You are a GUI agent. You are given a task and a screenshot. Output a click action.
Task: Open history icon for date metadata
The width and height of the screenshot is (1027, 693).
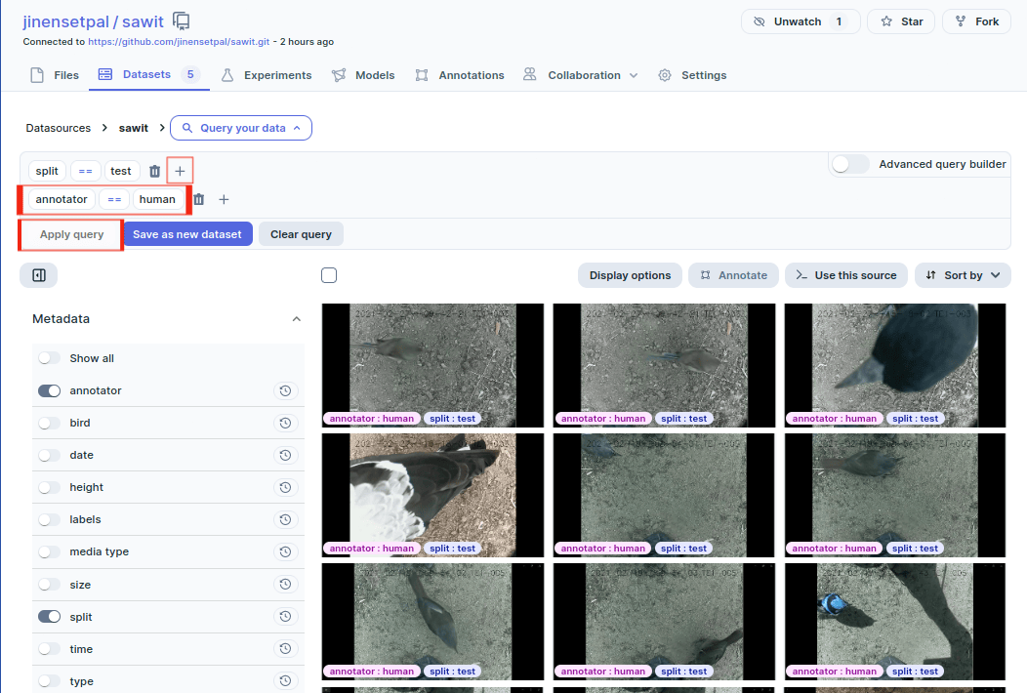point(285,455)
